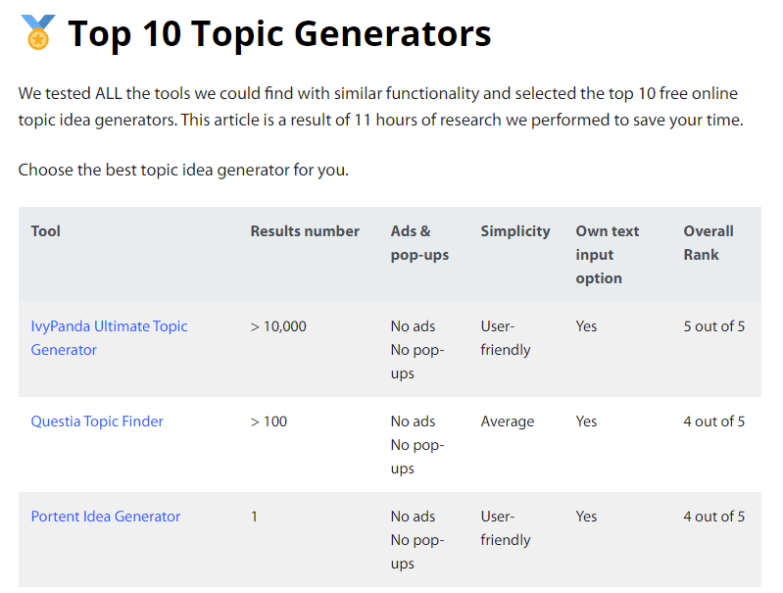Click the "Results number" column header

(305, 231)
